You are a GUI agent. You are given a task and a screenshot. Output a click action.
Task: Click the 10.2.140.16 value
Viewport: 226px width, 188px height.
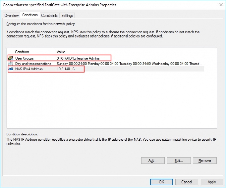66,69
